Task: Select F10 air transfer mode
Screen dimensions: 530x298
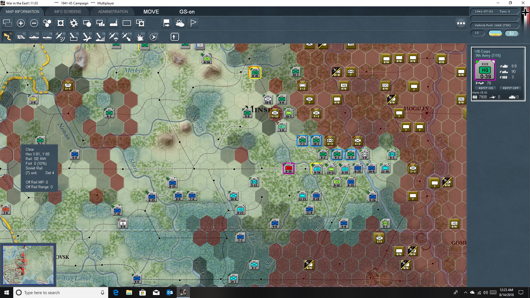Action: click(x=127, y=37)
